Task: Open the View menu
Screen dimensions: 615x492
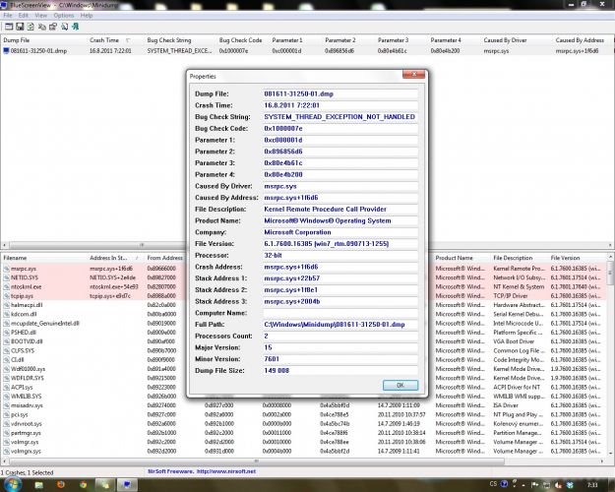Action: click(40, 16)
